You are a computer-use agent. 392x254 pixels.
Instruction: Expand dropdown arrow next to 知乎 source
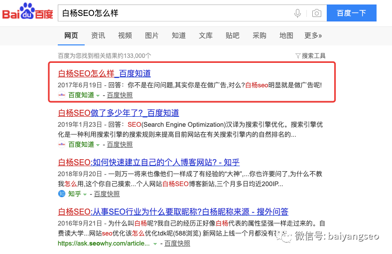(85, 195)
